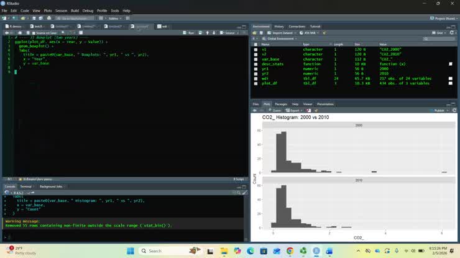Check the box for desc_stats row
This screenshot has width=460, height=258.
255,64
